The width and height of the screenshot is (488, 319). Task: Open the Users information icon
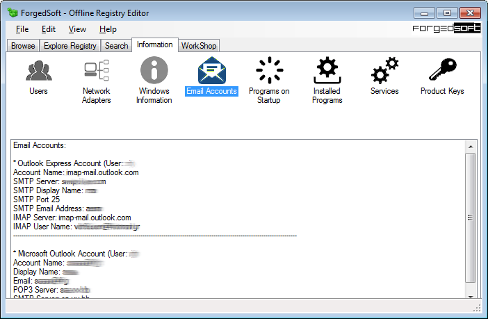tap(39, 71)
